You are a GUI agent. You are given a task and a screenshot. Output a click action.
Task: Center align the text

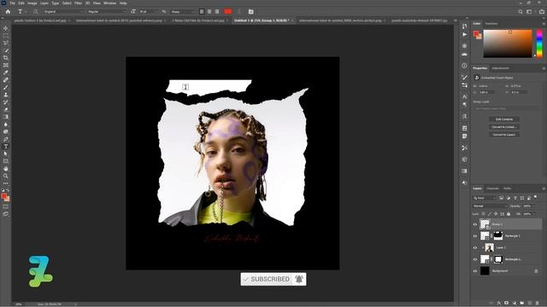coord(209,11)
